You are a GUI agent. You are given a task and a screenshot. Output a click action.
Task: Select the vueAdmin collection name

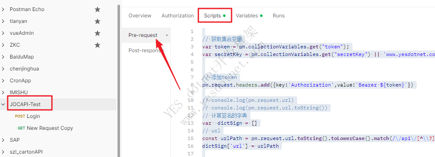22,33
